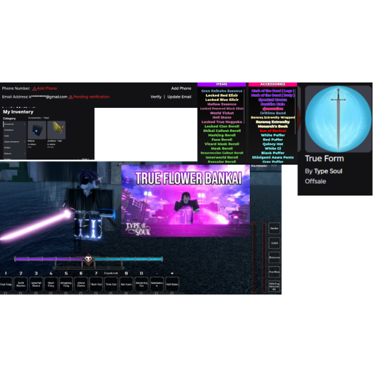Click the Update Email link
The height and width of the screenshot is (377, 377).
[x=179, y=97]
